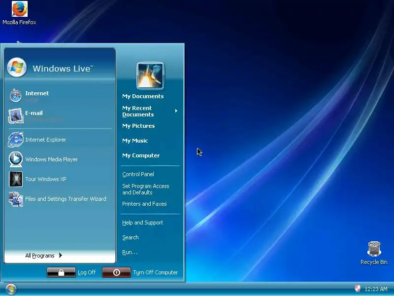Open Set Program Access and Defaults
Screen dimensions: 394x296
click(145, 189)
